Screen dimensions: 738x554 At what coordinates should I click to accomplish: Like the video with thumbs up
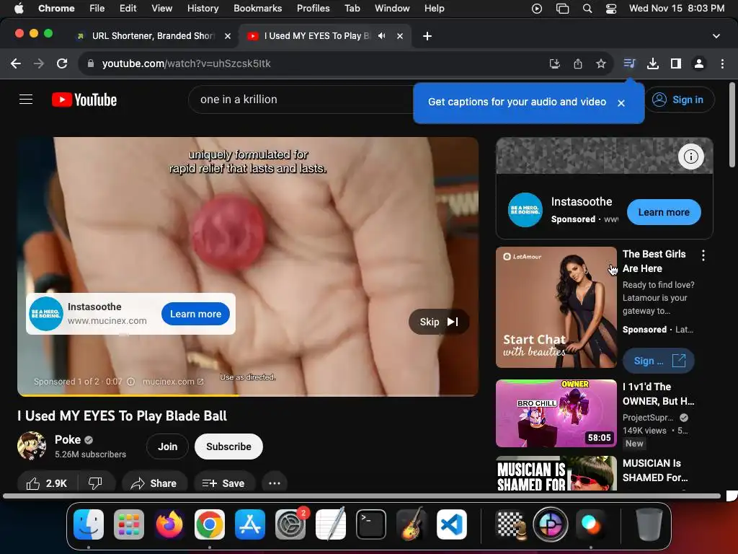tap(47, 483)
